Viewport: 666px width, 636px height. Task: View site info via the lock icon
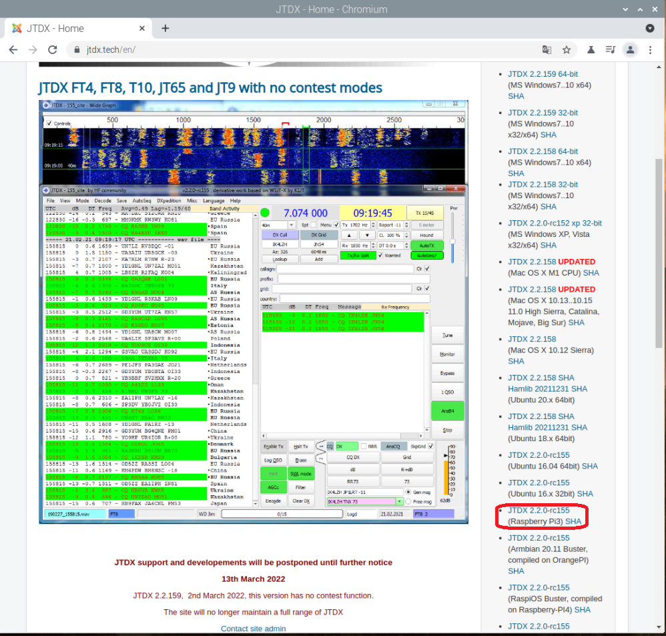(x=77, y=49)
